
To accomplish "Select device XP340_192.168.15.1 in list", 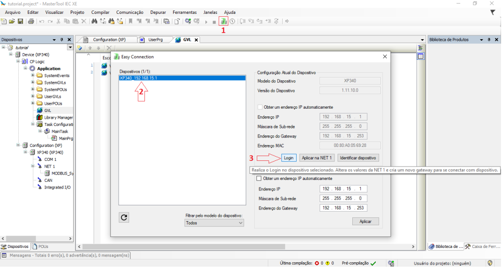I will pos(138,78).
